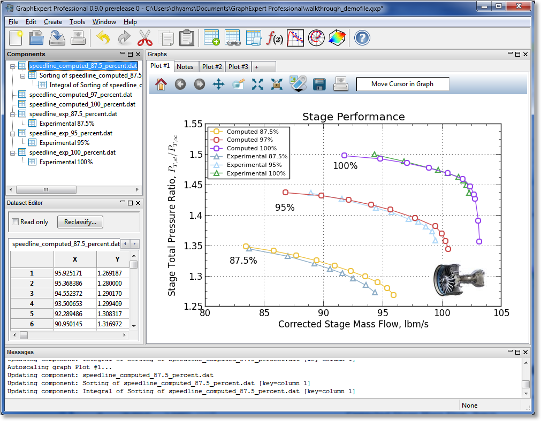The height and width of the screenshot is (421, 541).
Task: Toggle the Read only checkbox
Action: point(15,222)
